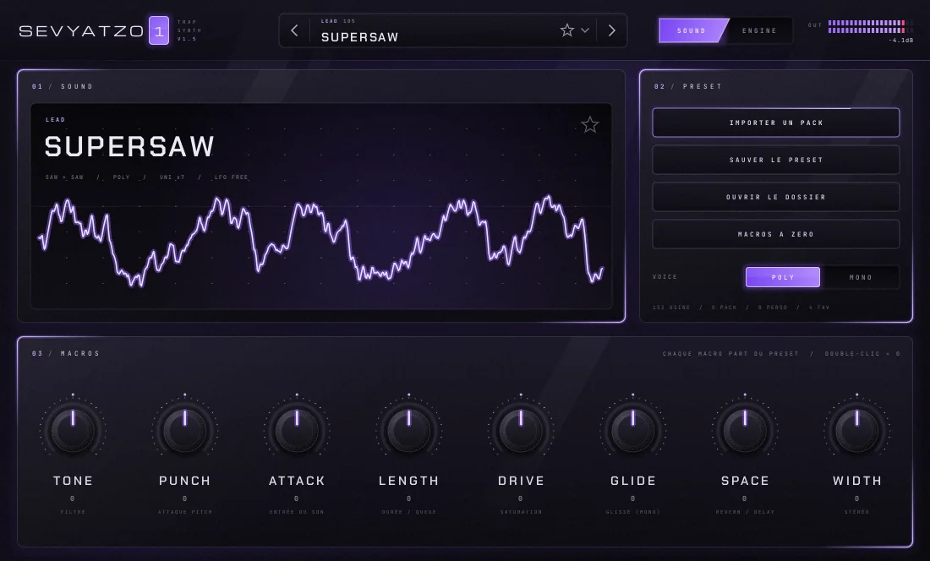Click Ouvrir le Dossier button
The width and height of the screenshot is (930, 561).
(776, 197)
